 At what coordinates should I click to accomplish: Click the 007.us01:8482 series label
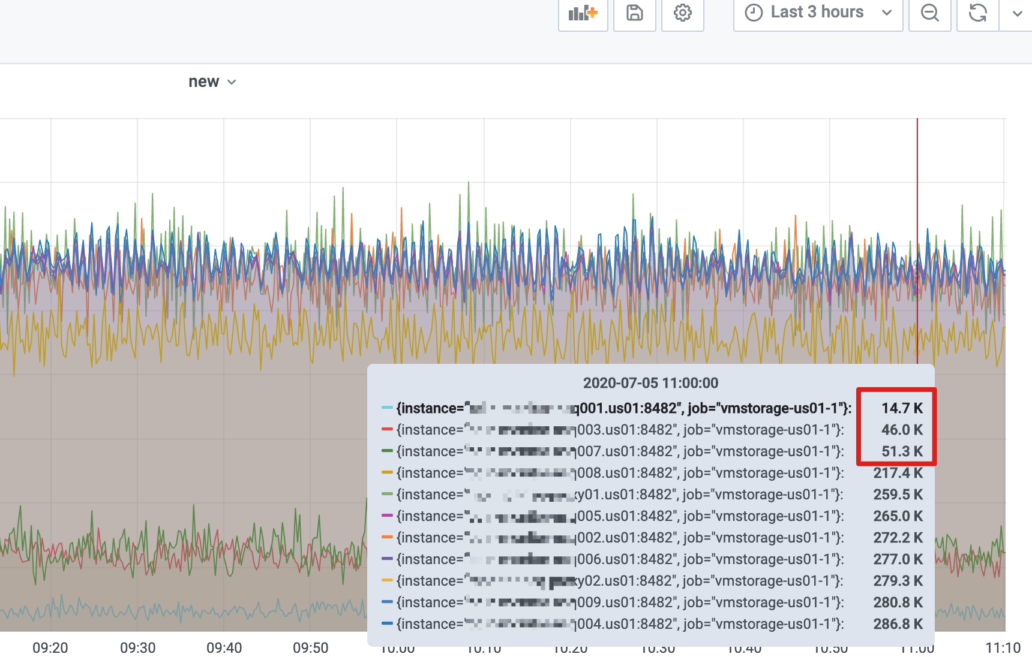tap(620, 451)
